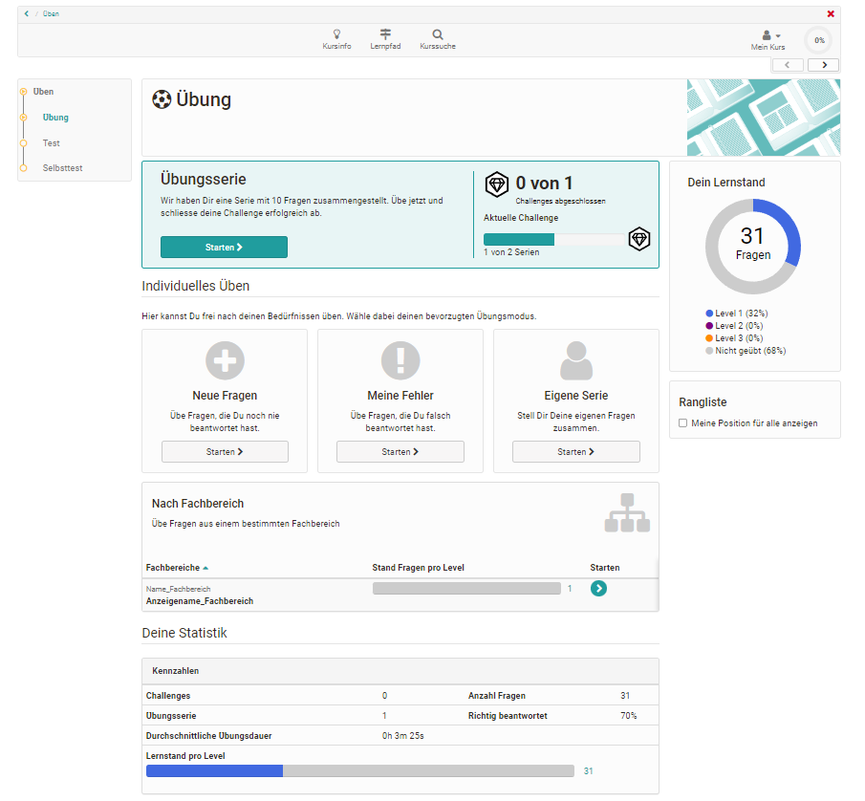
Task: Click the Meine Fehler exclamation icon
Action: tap(400, 360)
